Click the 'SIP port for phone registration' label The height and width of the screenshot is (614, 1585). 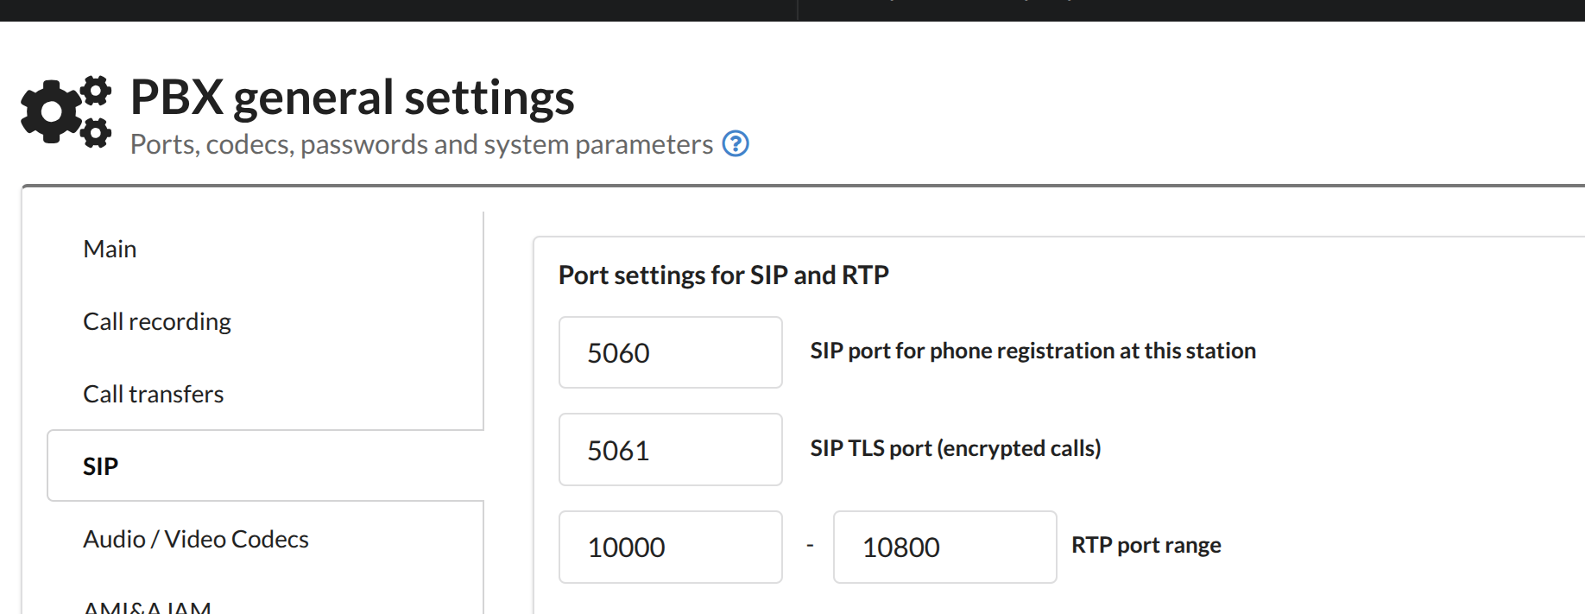click(1032, 351)
